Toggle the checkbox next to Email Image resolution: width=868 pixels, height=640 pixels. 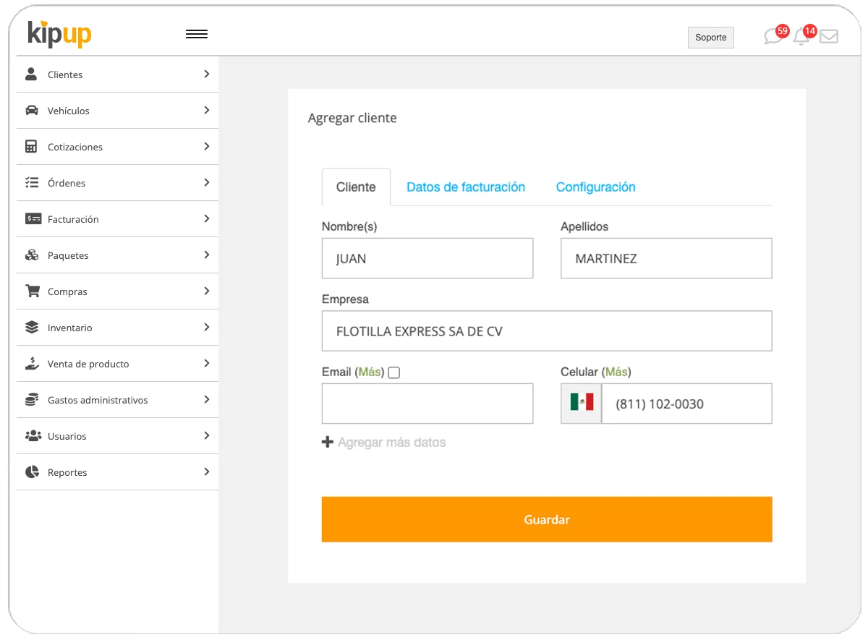point(393,372)
